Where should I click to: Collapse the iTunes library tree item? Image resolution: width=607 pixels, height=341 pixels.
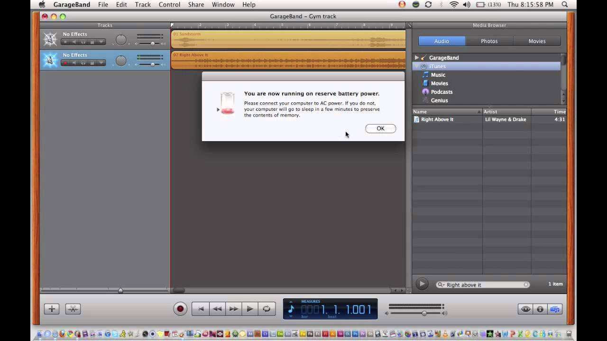click(x=416, y=66)
